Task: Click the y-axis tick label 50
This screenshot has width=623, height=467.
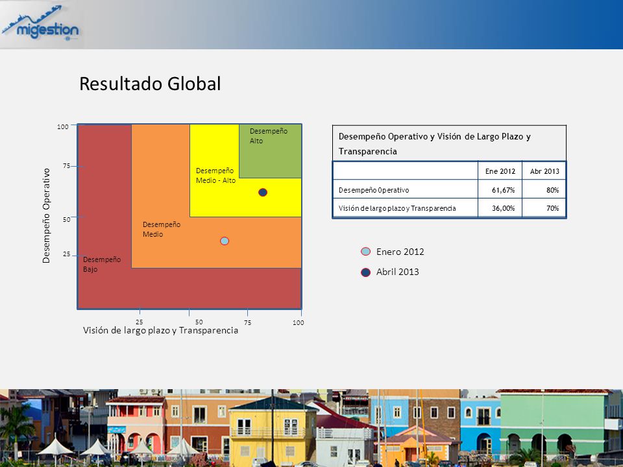Action: tap(66, 220)
